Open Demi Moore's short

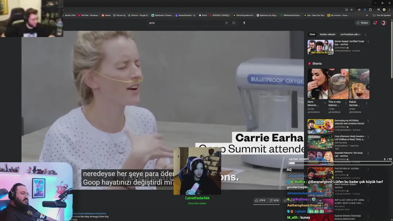317,84
